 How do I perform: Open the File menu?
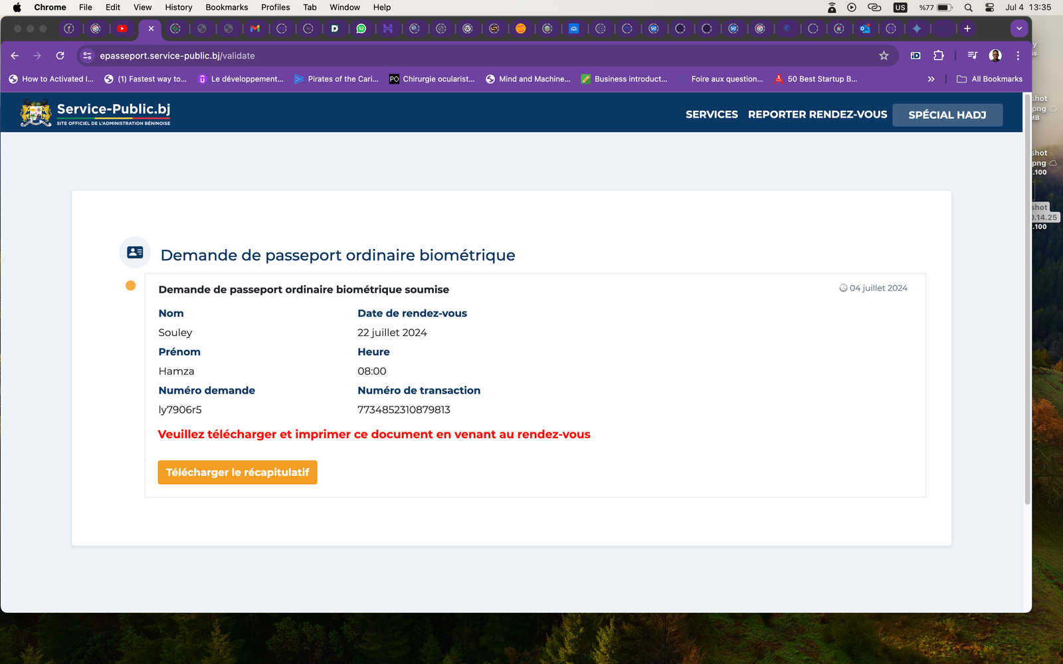pos(86,7)
